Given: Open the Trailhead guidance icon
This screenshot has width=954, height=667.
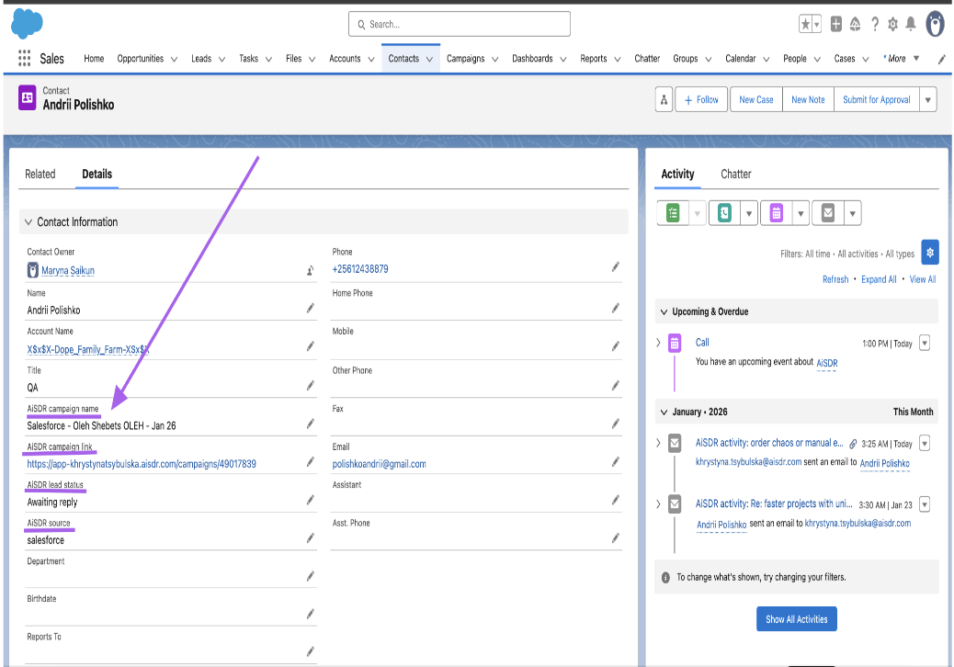Looking at the screenshot, I should (855, 24).
